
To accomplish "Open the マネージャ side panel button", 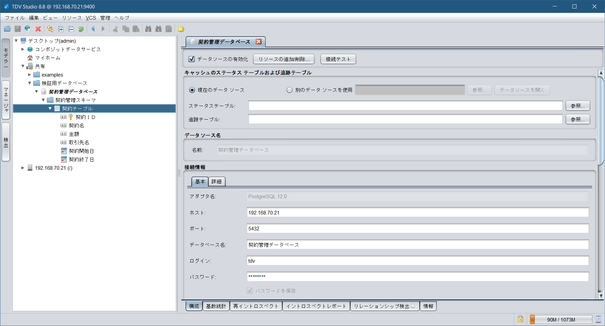I will pos(6,100).
